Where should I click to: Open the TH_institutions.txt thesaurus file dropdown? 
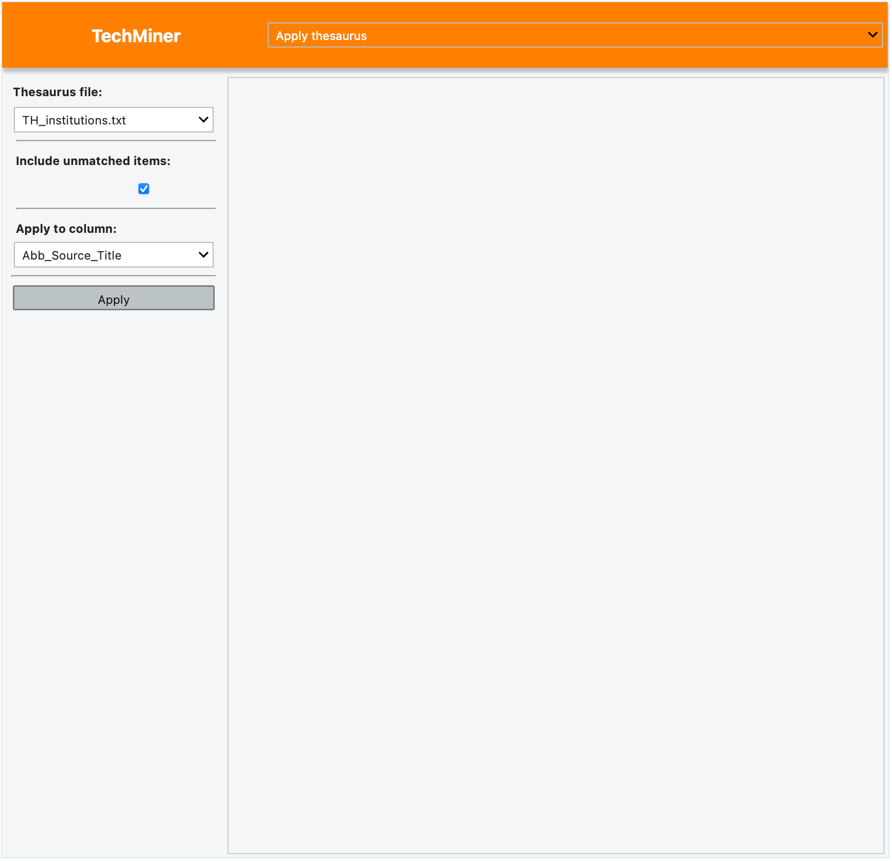[113, 120]
